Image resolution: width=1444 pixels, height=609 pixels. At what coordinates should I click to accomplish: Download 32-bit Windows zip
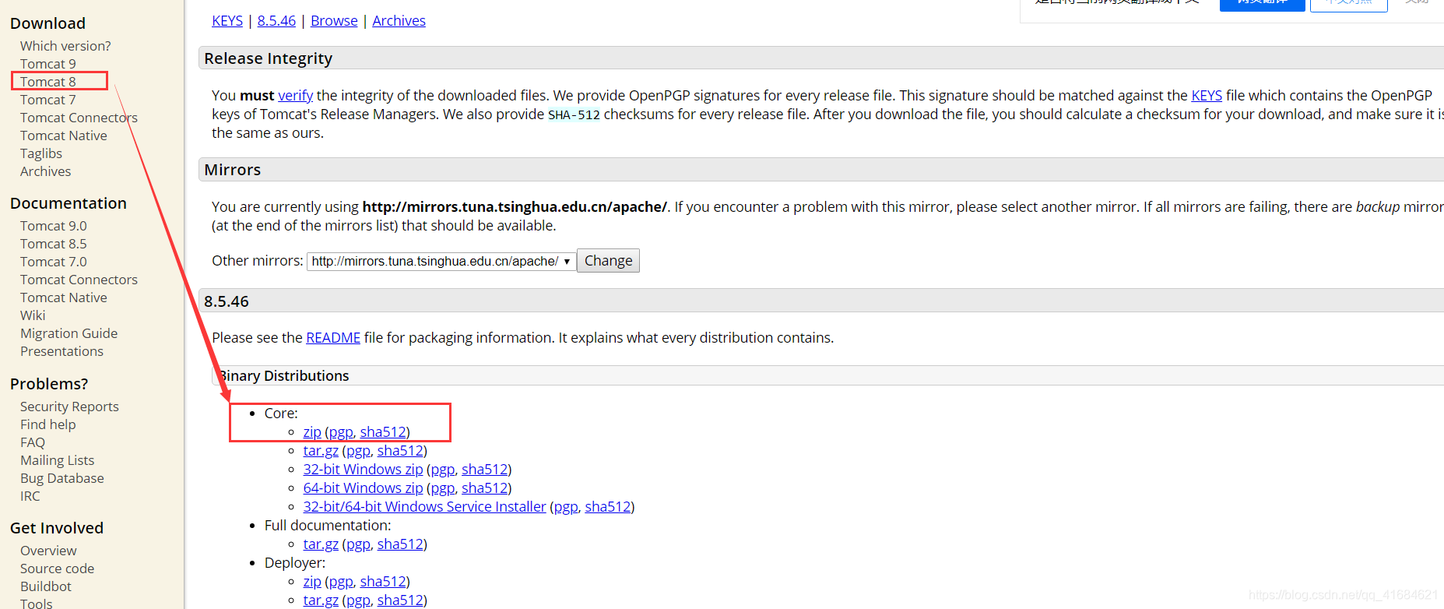(363, 470)
